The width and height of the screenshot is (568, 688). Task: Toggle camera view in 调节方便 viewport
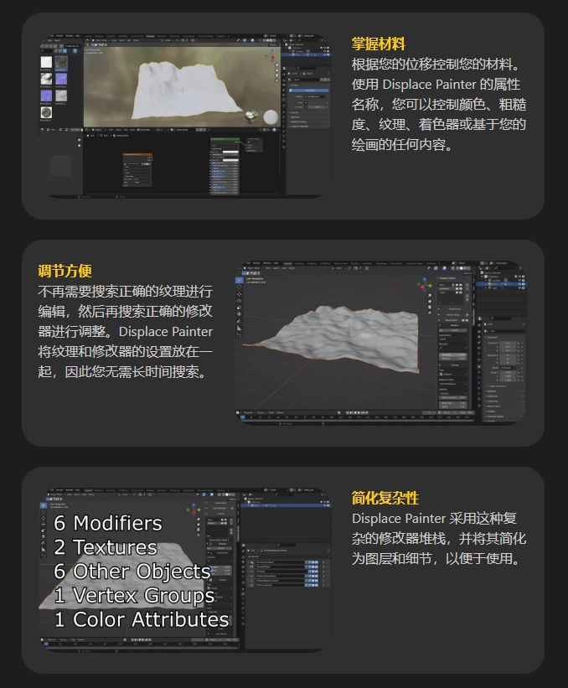coord(430,307)
